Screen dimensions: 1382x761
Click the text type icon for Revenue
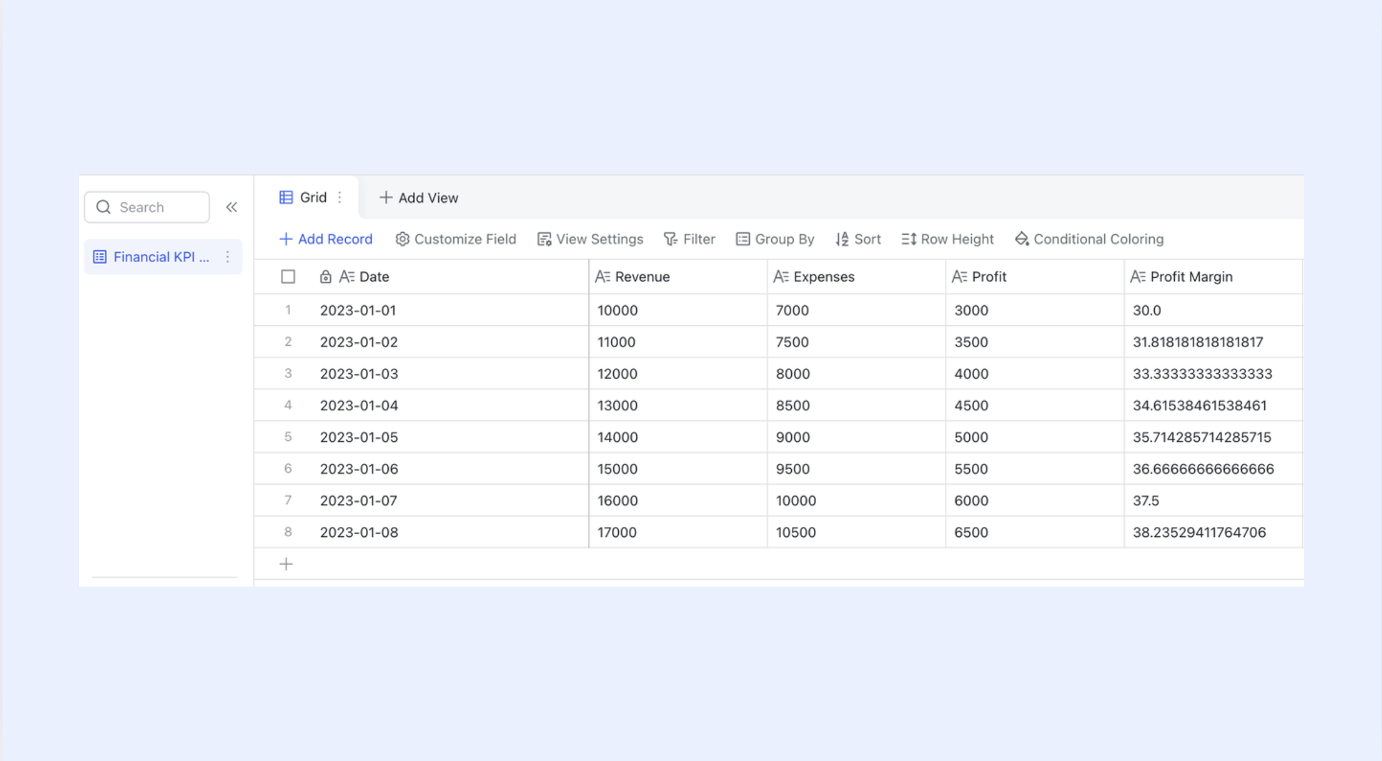coord(602,277)
